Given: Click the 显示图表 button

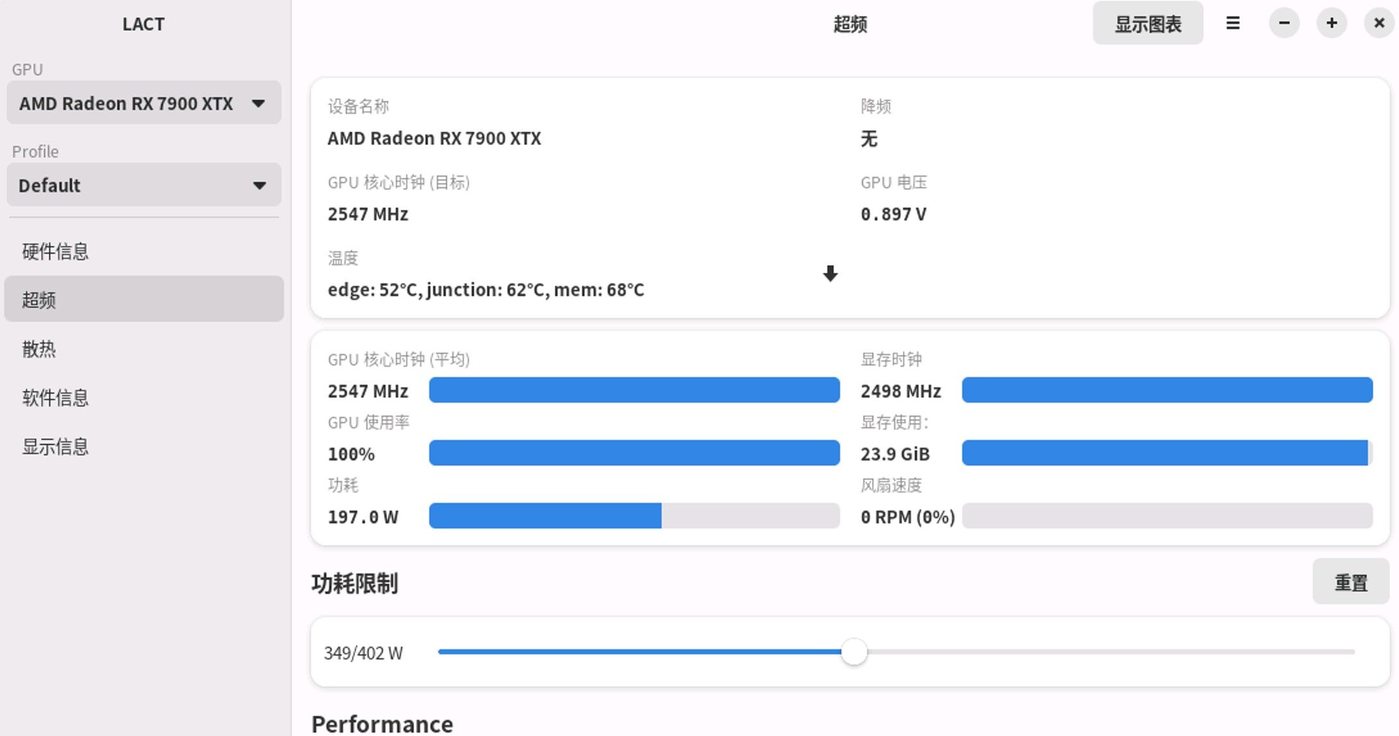Looking at the screenshot, I should click(x=1148, y=24).
